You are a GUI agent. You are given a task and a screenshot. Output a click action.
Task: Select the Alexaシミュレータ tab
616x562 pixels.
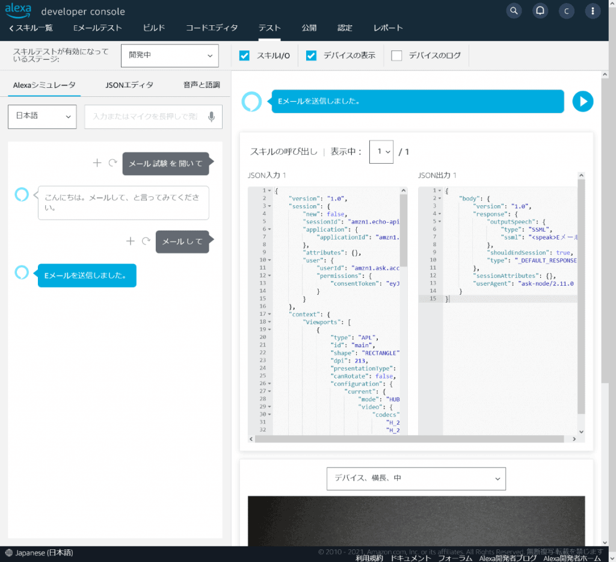(44, 85)
